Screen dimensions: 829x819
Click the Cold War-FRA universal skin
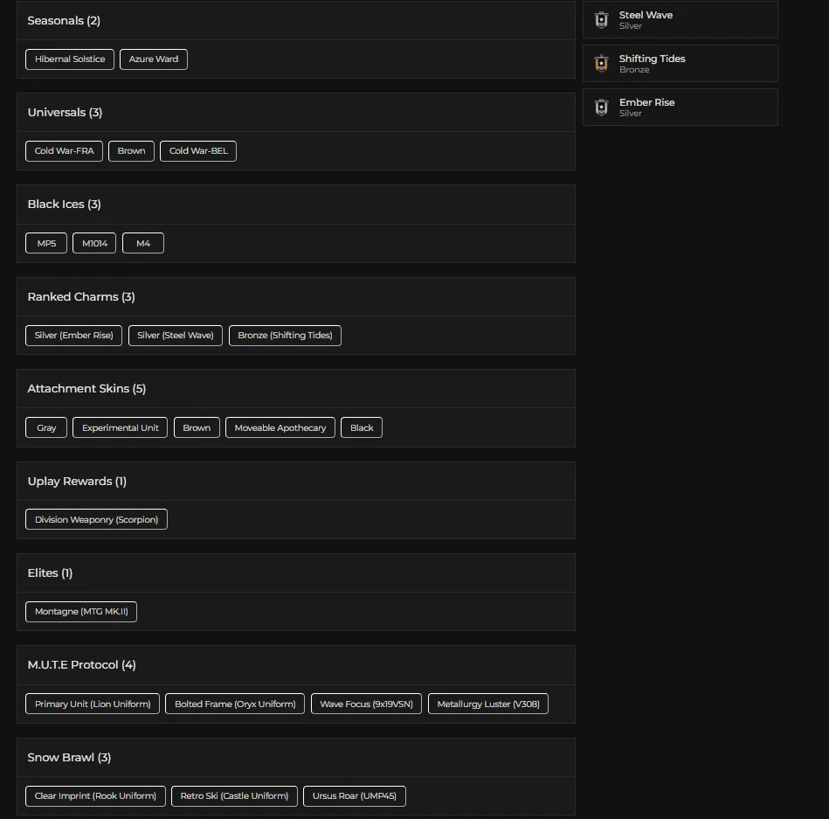[x=64, y=151]
